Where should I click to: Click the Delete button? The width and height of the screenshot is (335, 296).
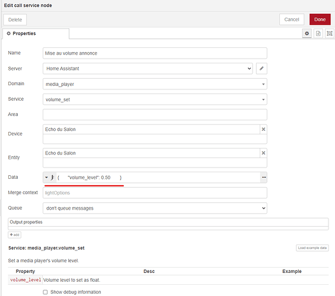point(15,20)
